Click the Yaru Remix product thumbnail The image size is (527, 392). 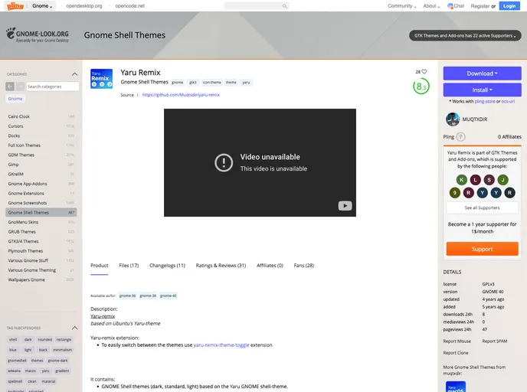pyautogui.click(x=102, y=79)
